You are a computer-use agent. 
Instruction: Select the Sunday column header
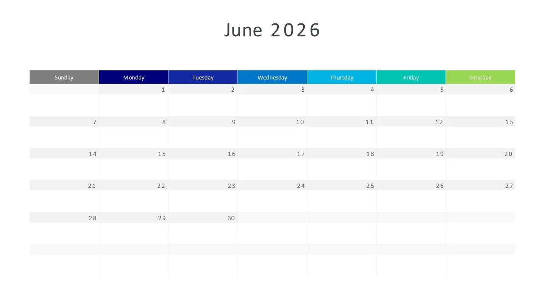(64, 77)
